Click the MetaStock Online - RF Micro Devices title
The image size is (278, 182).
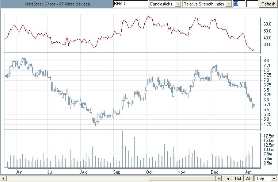coord(57,4)
